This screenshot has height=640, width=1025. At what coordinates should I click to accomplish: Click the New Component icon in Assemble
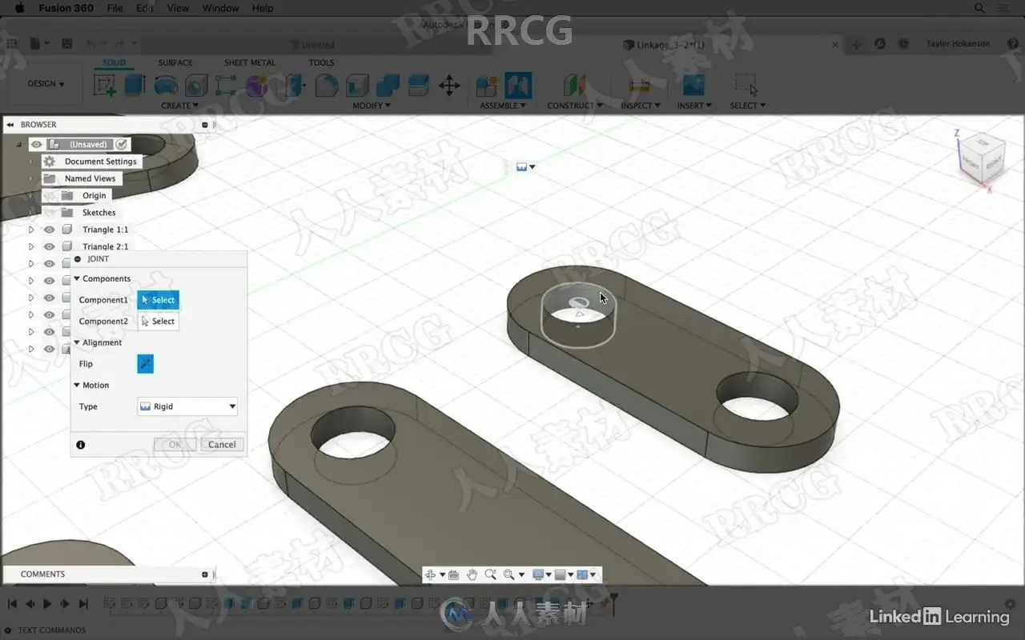(486, 85)
